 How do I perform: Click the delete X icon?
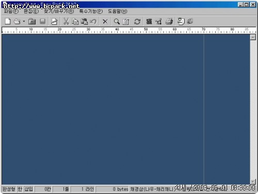click(x=105, y=22)
